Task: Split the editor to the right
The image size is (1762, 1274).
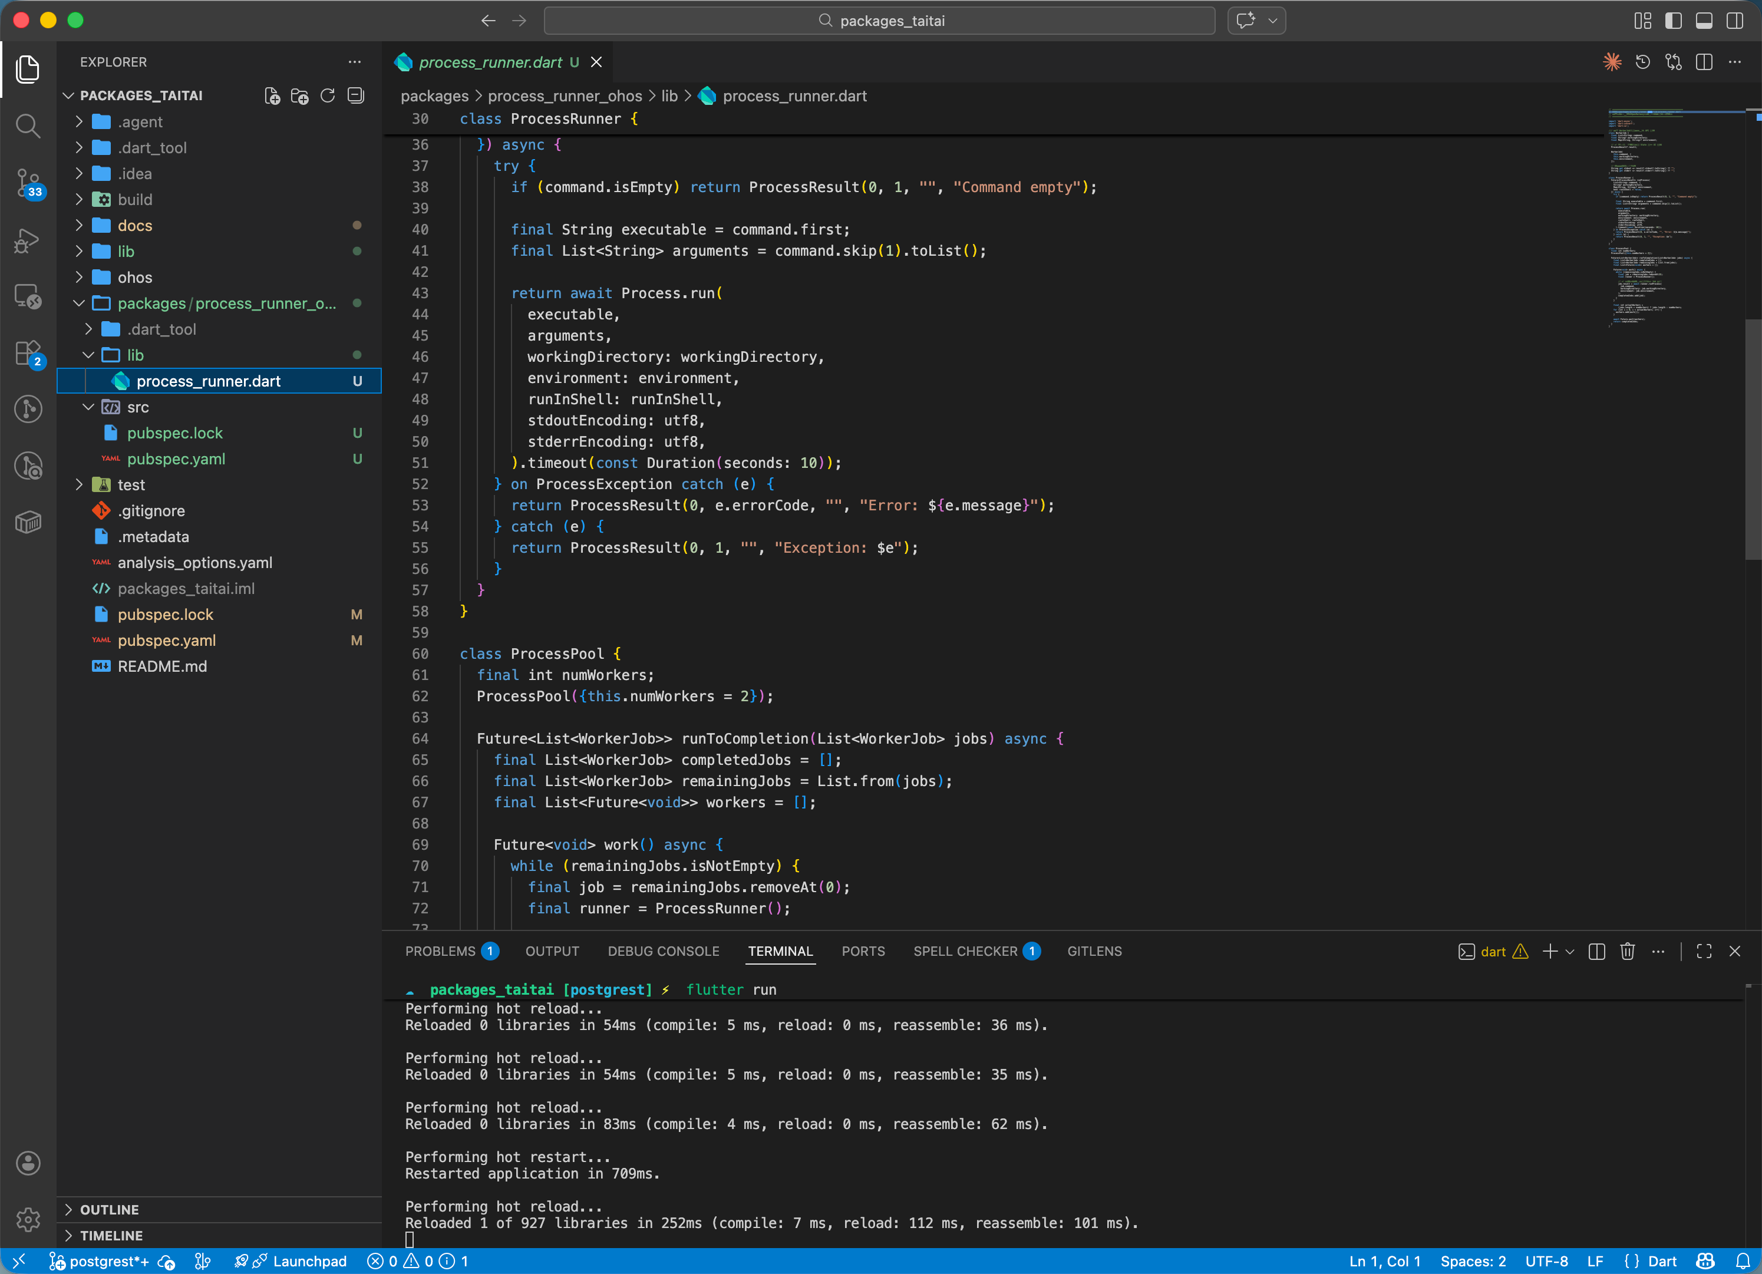Action: pos(1704,62)
